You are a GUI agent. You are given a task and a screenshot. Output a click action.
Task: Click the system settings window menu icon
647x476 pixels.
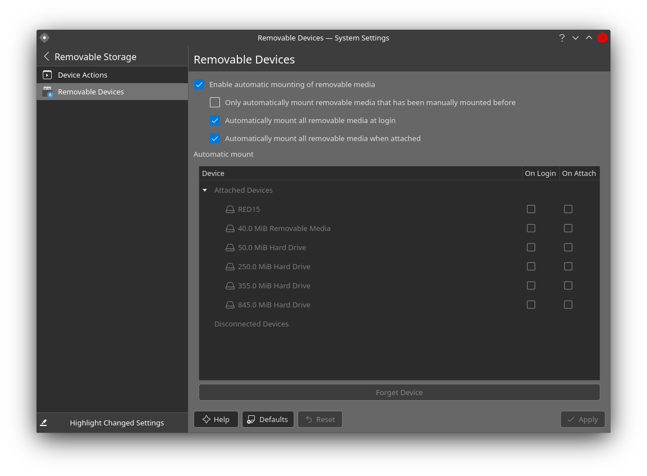[44, 38]
